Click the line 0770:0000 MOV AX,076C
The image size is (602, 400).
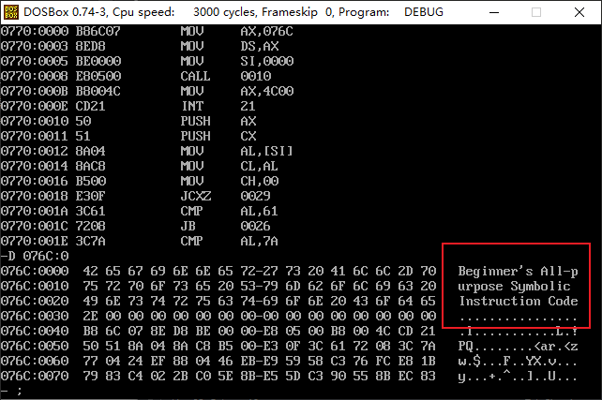147,31
